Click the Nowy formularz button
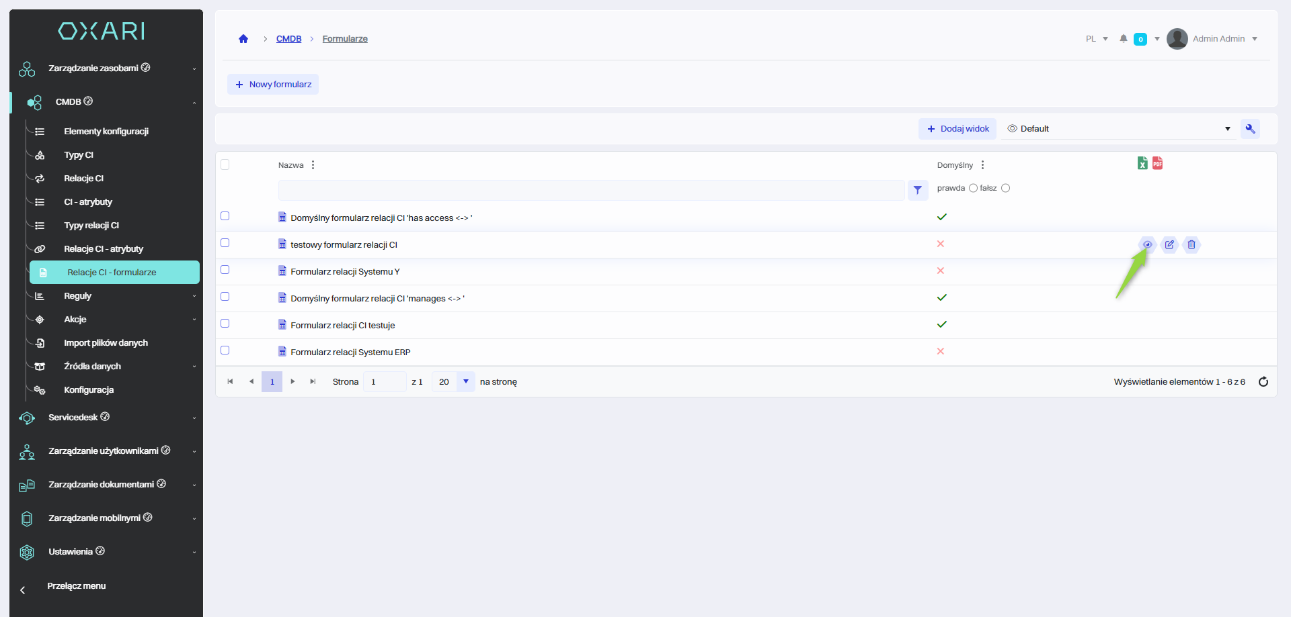 pos(273,85)
